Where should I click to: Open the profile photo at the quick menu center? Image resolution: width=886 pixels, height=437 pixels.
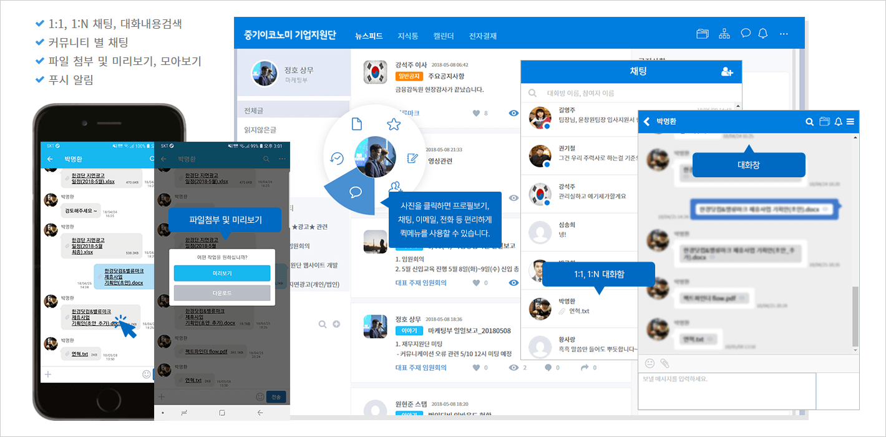click(x=375, y=157)
